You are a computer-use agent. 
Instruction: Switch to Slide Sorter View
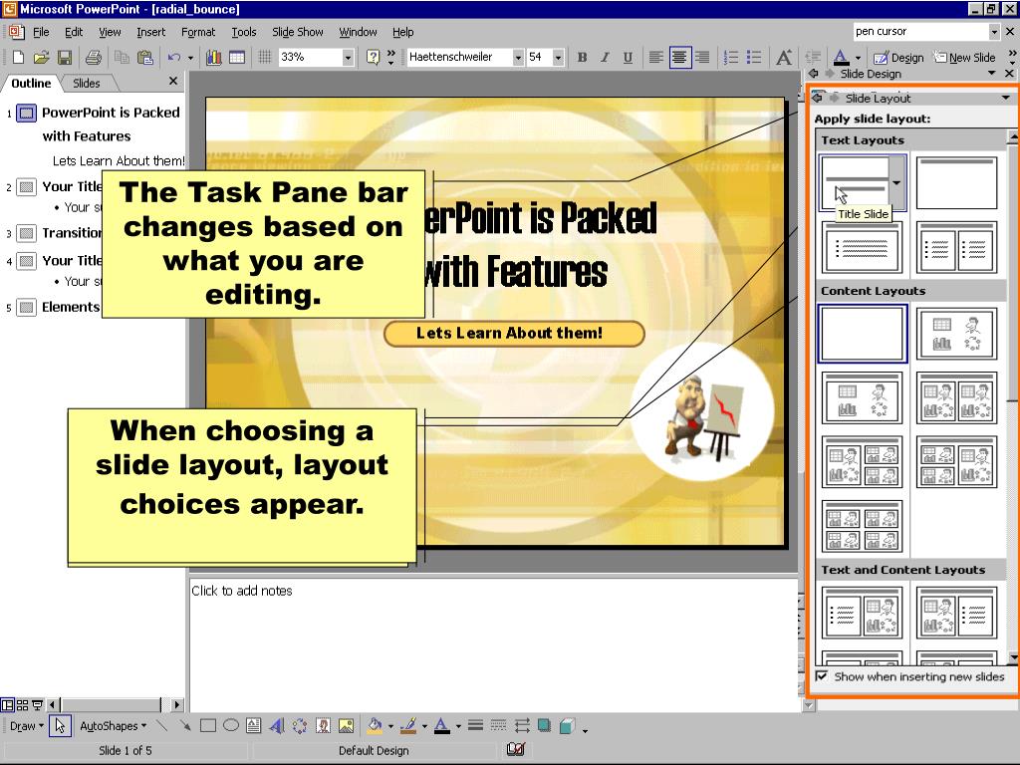coord(23,704)
